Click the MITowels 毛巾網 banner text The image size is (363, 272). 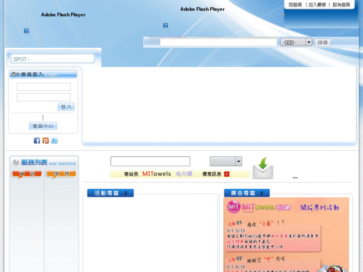[x=167, y=174]
